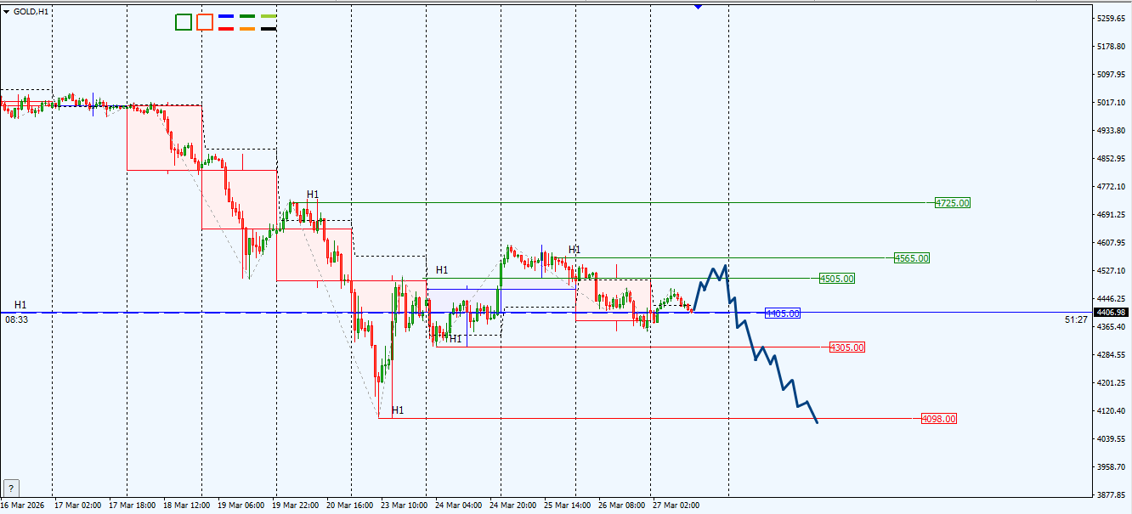Click the 18 Mar 12:00 time label
1132x514 pixels.
187,505
